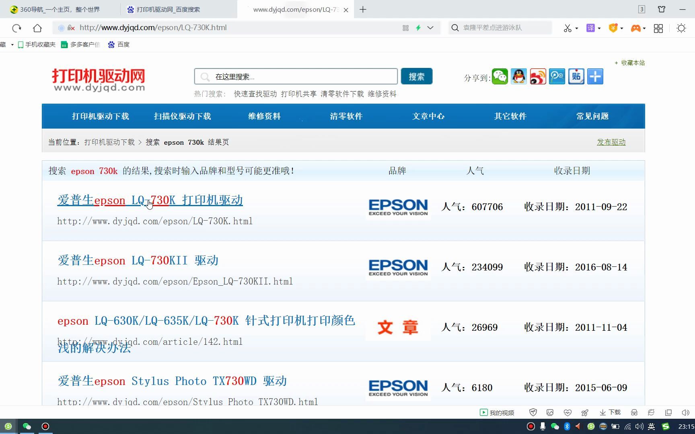Screen dimensions: 695x434
Task: Click the game controller icon
Action: coord(635,28)
